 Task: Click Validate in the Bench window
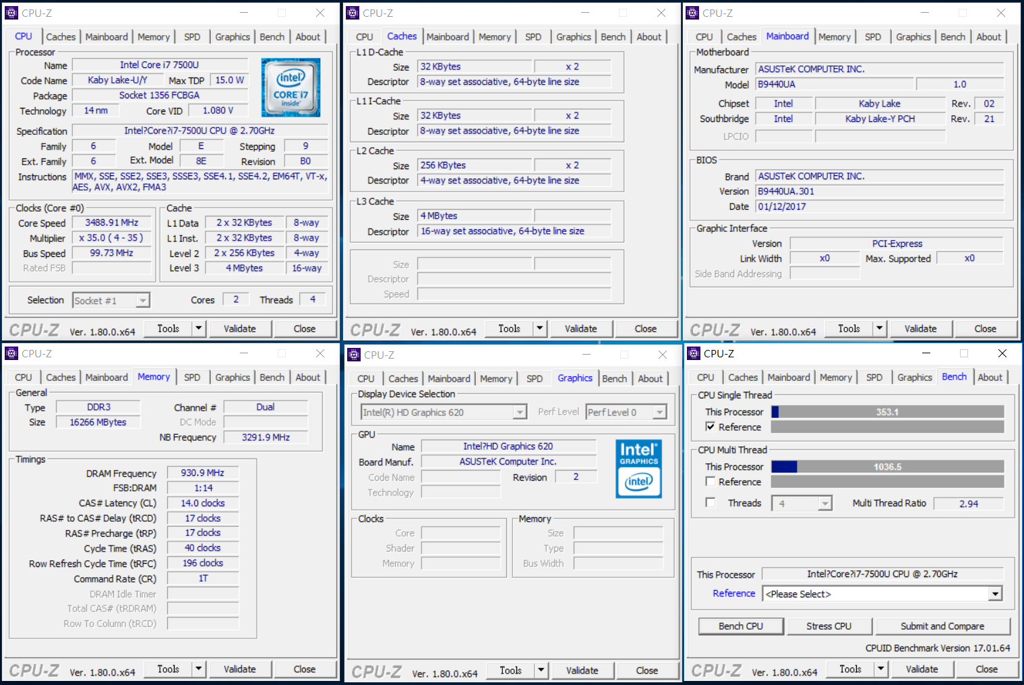[922, 669]
